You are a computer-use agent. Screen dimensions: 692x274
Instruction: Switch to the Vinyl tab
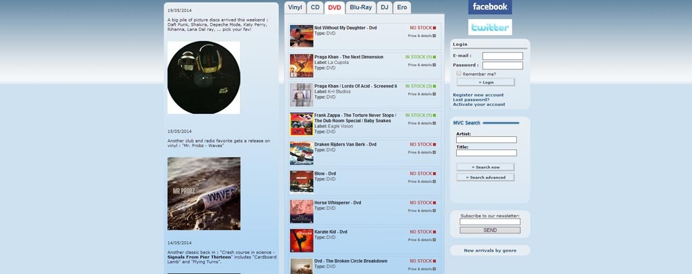coord(295,7)
